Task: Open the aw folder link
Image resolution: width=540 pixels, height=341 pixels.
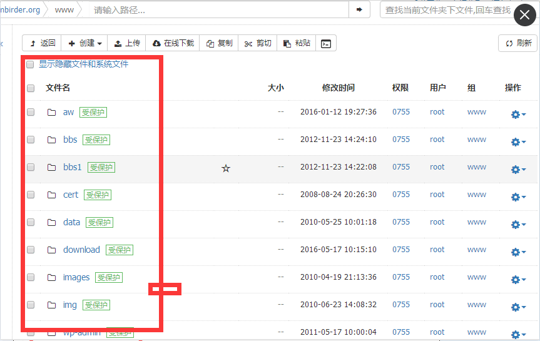Action: click(68, 112)
